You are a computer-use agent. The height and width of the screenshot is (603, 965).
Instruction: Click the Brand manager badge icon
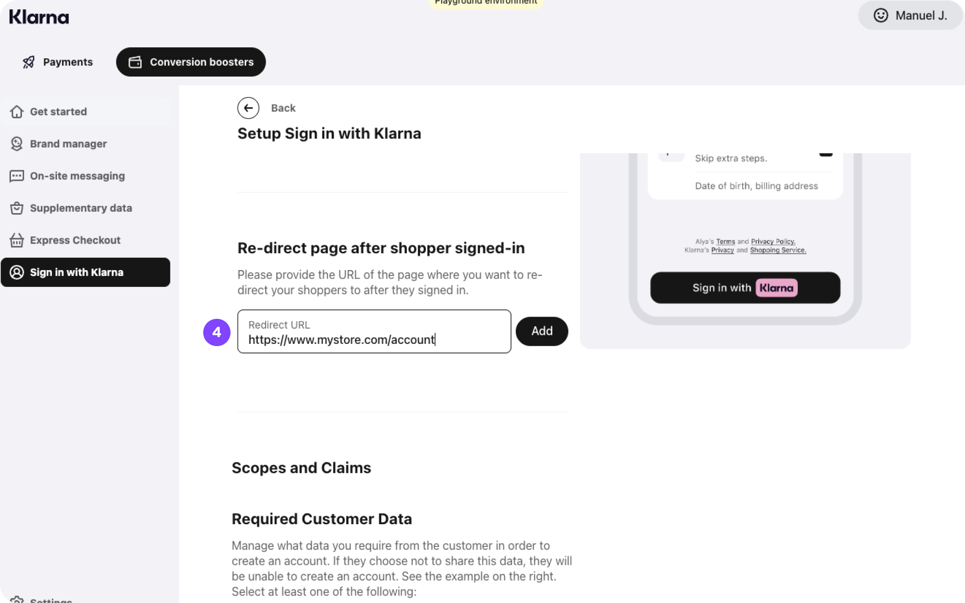tap(17, 144)
